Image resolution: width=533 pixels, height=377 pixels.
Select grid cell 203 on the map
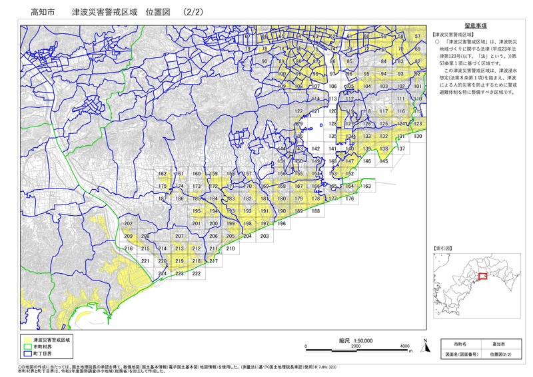264,236
